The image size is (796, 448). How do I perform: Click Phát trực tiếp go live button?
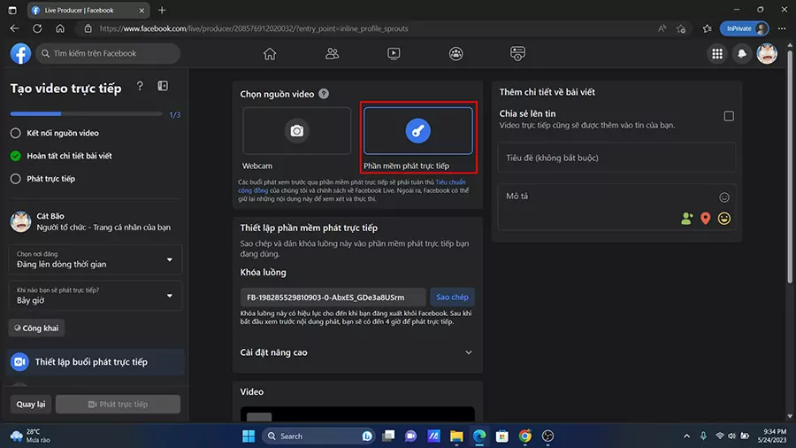tap(118, 405)
